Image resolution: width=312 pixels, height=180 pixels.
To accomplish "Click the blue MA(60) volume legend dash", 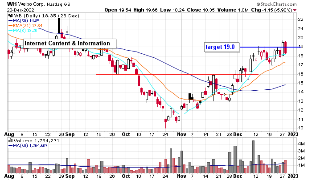I will click(10, 146).
